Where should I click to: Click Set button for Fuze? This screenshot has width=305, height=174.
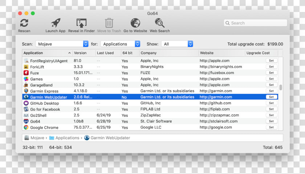(x=271, y=72)
